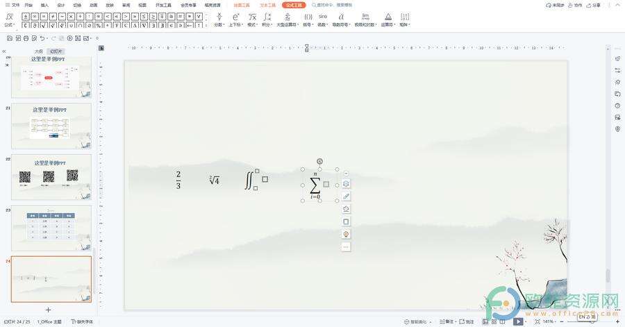Click the layers icon beside the equation

(x=346, y=183)
